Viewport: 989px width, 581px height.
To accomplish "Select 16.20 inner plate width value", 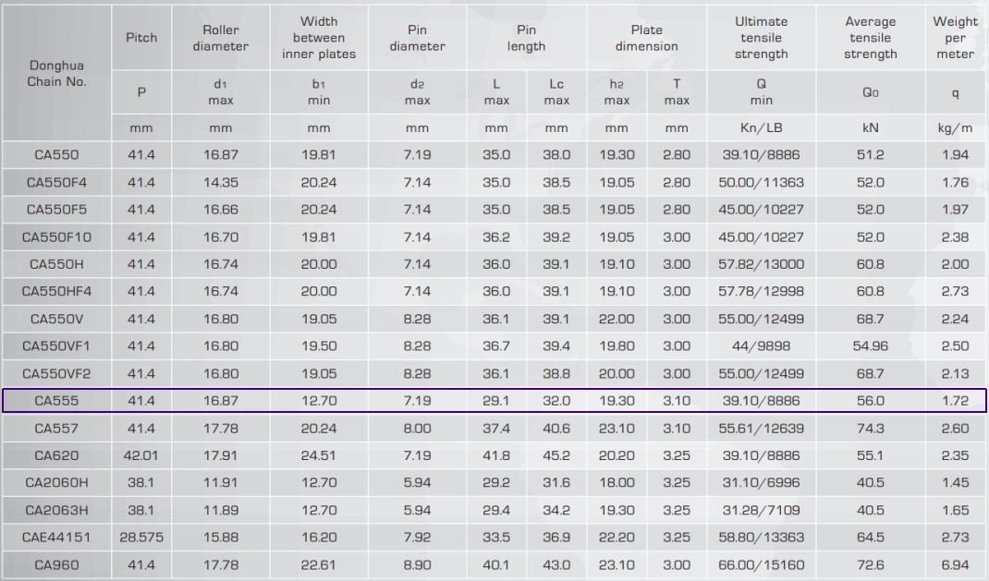I will point(319,538).
